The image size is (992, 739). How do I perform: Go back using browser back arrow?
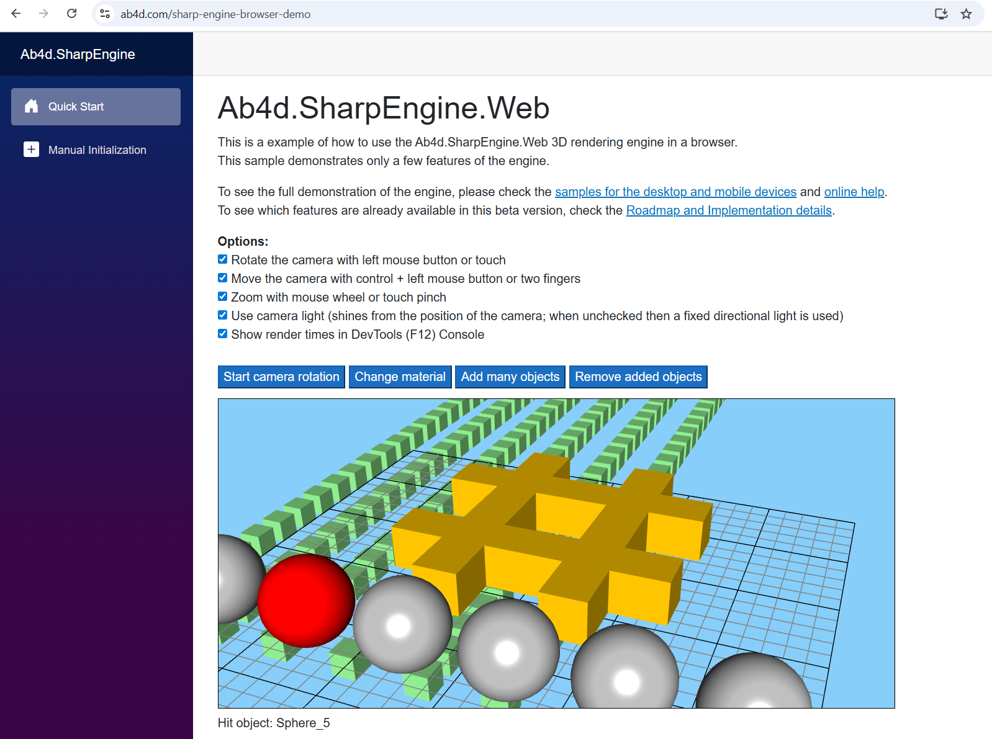click(16, 14)
